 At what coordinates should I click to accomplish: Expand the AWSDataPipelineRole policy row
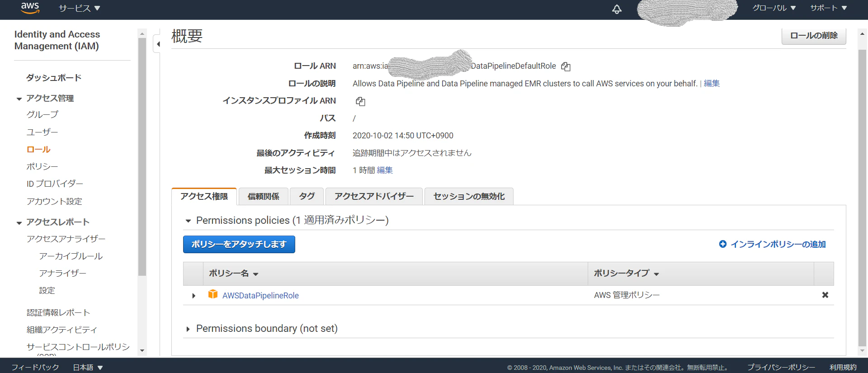(193, 296)
